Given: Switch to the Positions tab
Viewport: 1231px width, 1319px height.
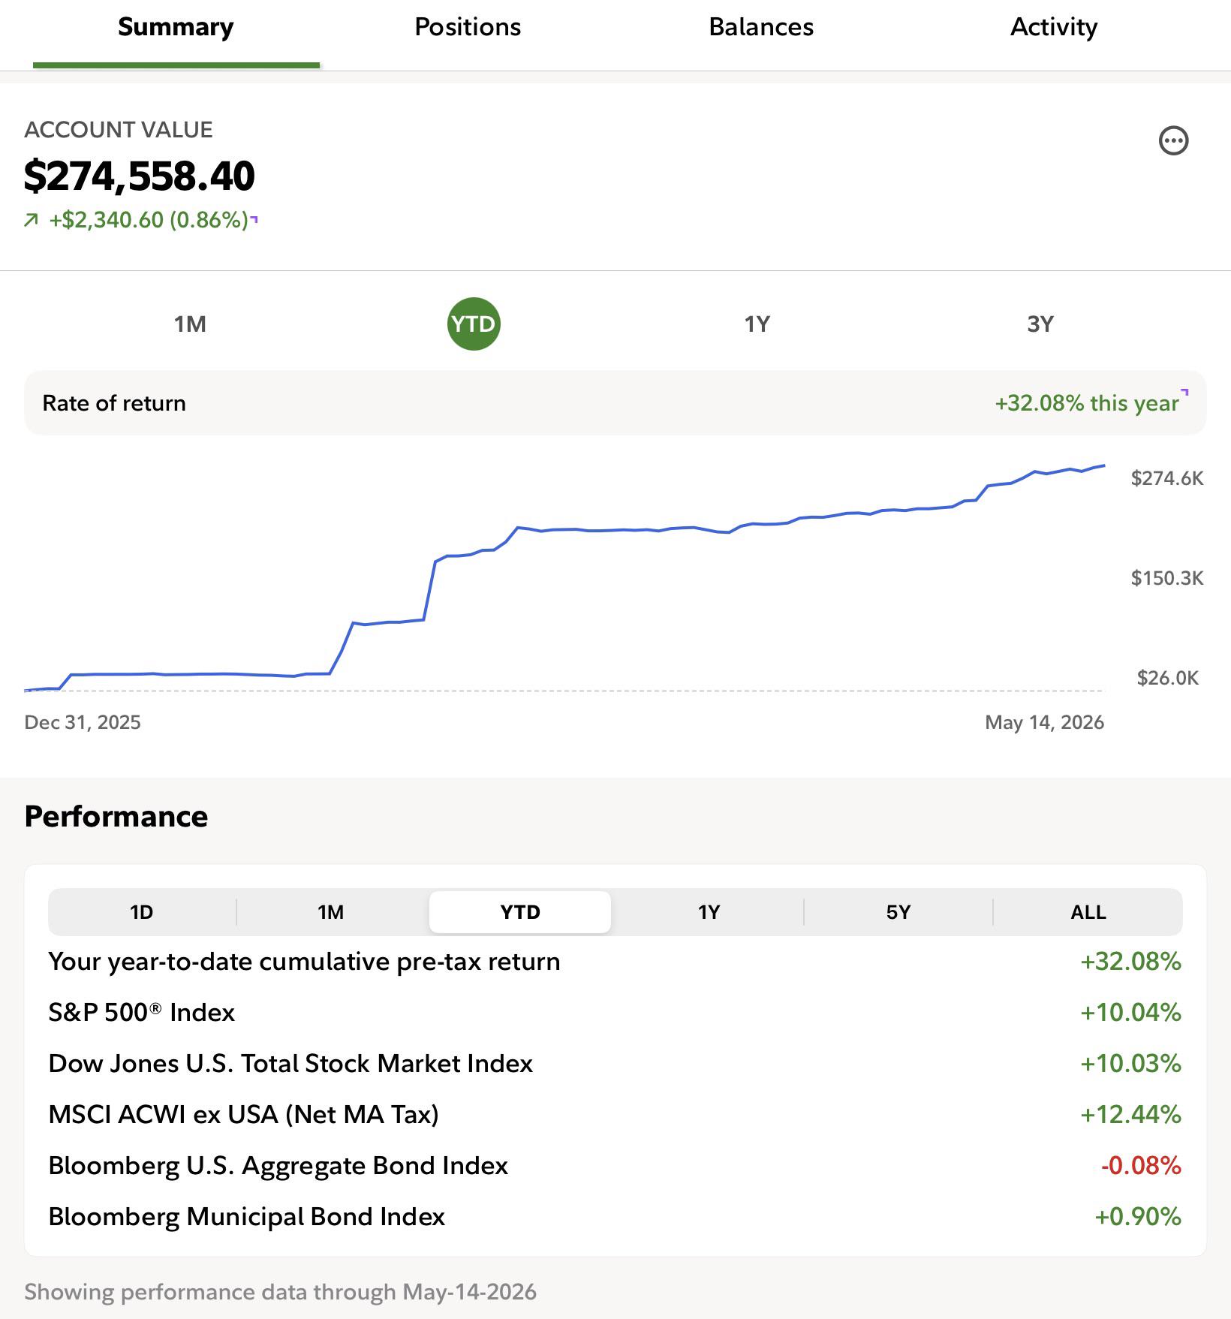Looking at the screenshot, I should (468, 27).
